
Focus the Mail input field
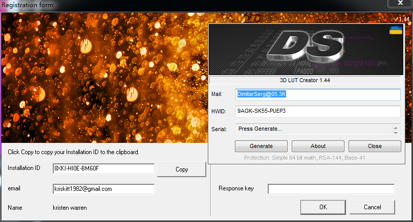point(318,94)
